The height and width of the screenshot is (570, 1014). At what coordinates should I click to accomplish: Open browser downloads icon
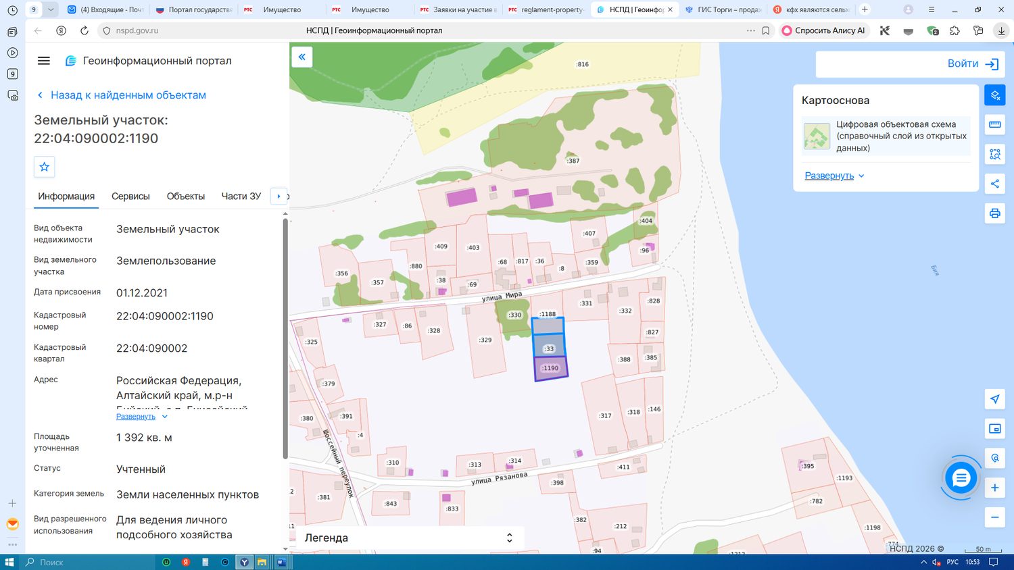(1001, 30)
